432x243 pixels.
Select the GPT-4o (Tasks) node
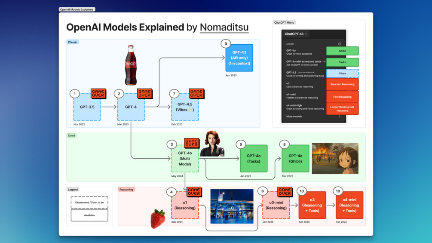[x=254, y=158]
